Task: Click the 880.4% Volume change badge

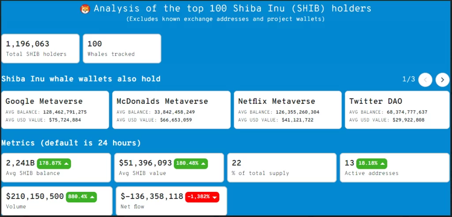Action: coord(81,197)
